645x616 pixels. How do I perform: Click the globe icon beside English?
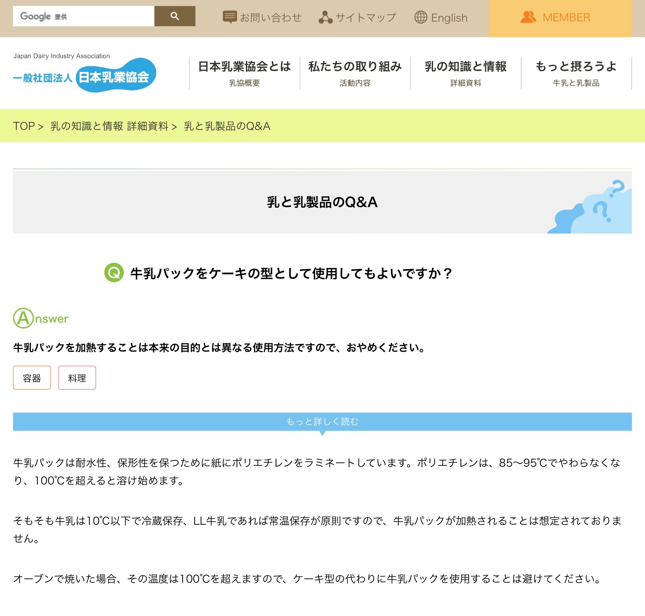[421, 17]
